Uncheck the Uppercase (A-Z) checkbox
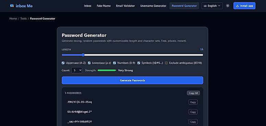Image resolution: width=266 pixels, height=126 pixels. (63, 63)
